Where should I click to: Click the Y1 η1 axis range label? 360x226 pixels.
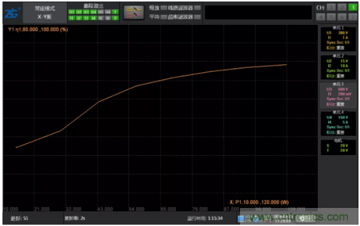point(38,29)
